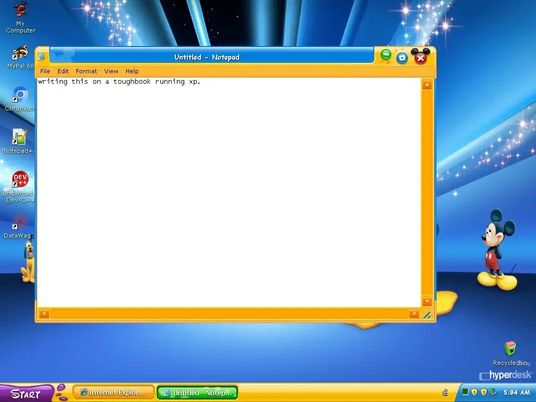Click the vertical scrollbar up arrow
This screenshot has height=402, width=536.
pos(427,85)
